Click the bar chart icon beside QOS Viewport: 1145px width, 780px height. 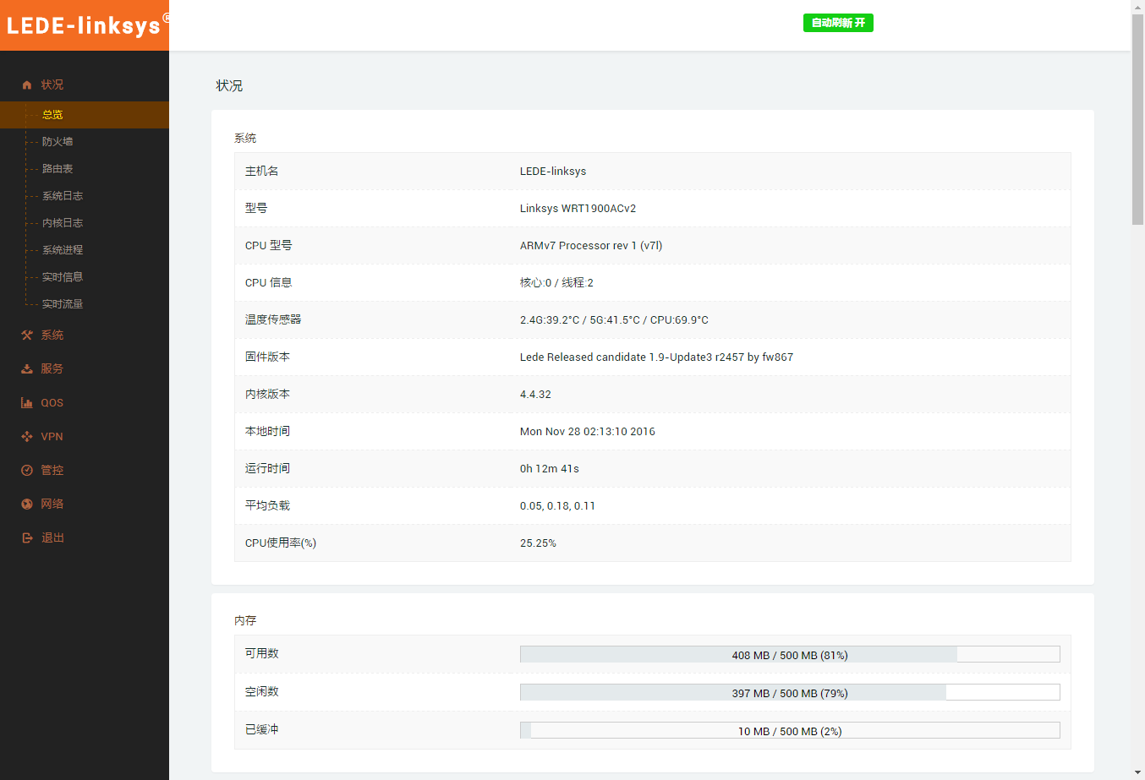pyautogui.click(x=27, y=403)
